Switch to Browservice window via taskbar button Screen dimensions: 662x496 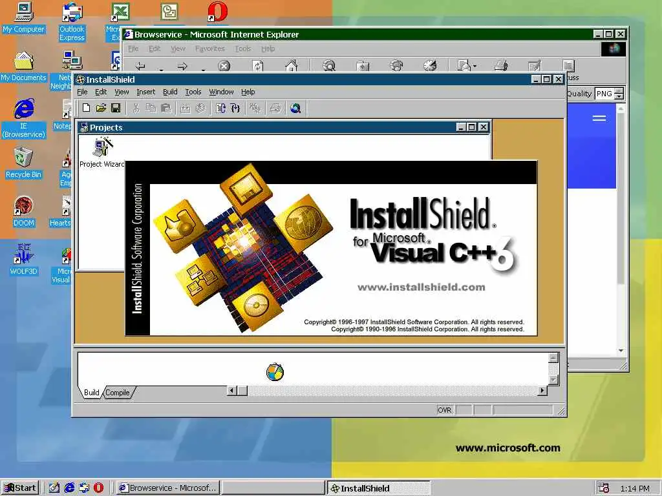167,488
